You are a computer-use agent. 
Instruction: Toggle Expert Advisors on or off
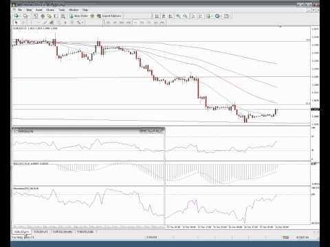(109, 16)
